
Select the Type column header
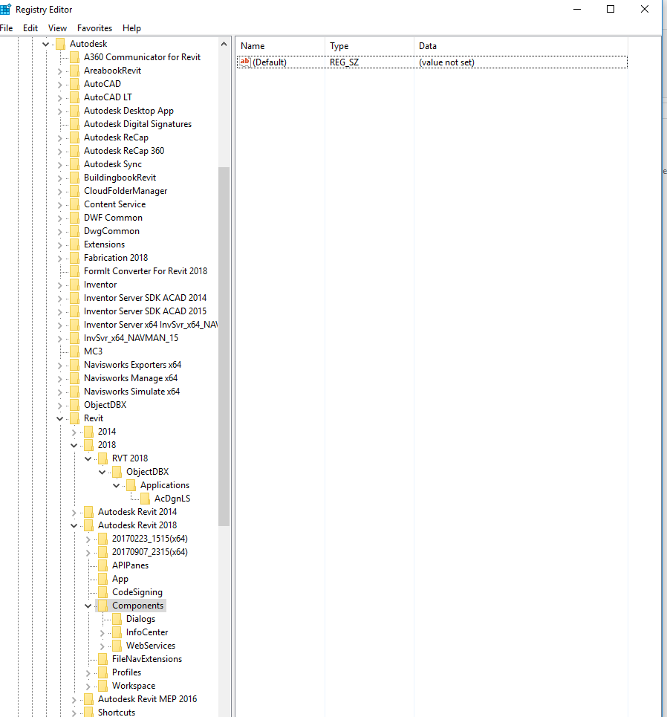tap(369, 46)
